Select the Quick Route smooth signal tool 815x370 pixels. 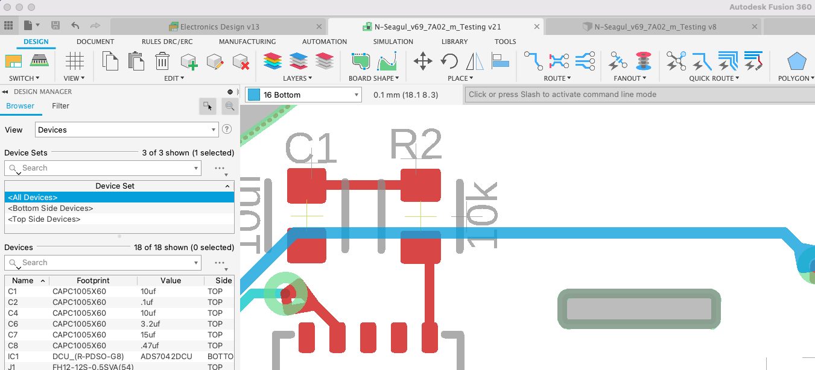(x=754, y=61)
